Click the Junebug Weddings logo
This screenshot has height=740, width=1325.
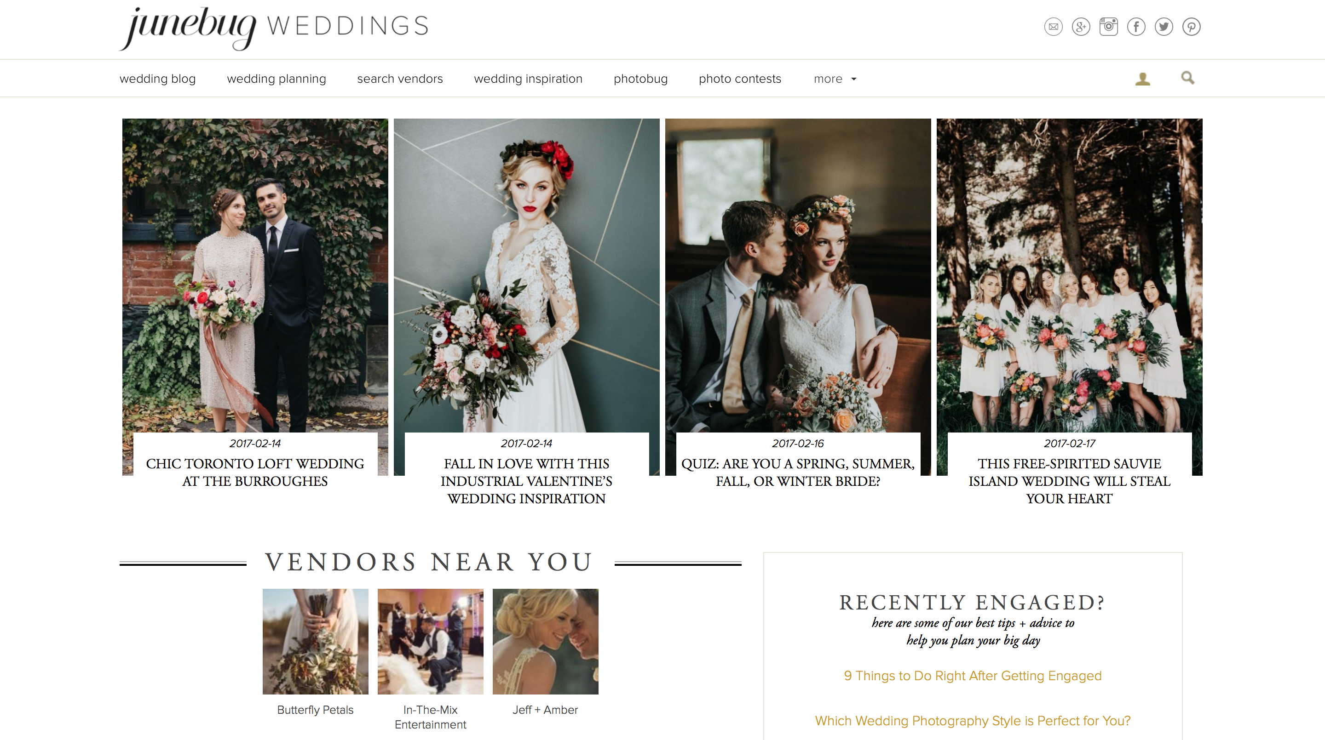coord(275,28)
